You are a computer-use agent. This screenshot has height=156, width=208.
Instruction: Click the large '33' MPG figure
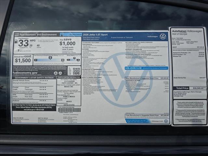click(x=23, y=43)
